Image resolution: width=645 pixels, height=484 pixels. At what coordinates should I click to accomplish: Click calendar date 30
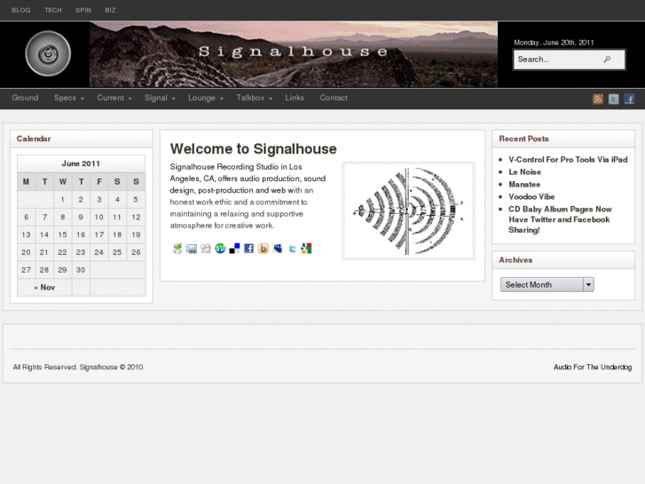[x=81, y=270]
